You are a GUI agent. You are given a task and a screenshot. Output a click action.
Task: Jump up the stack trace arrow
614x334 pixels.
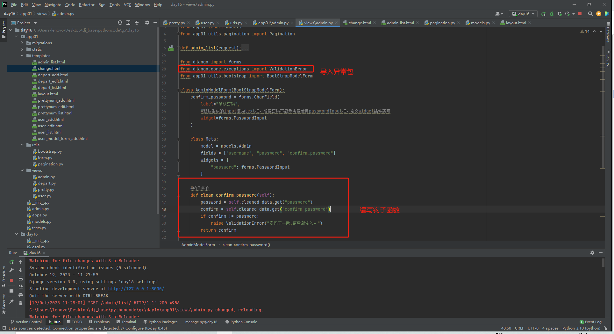(x=21, y=262)
